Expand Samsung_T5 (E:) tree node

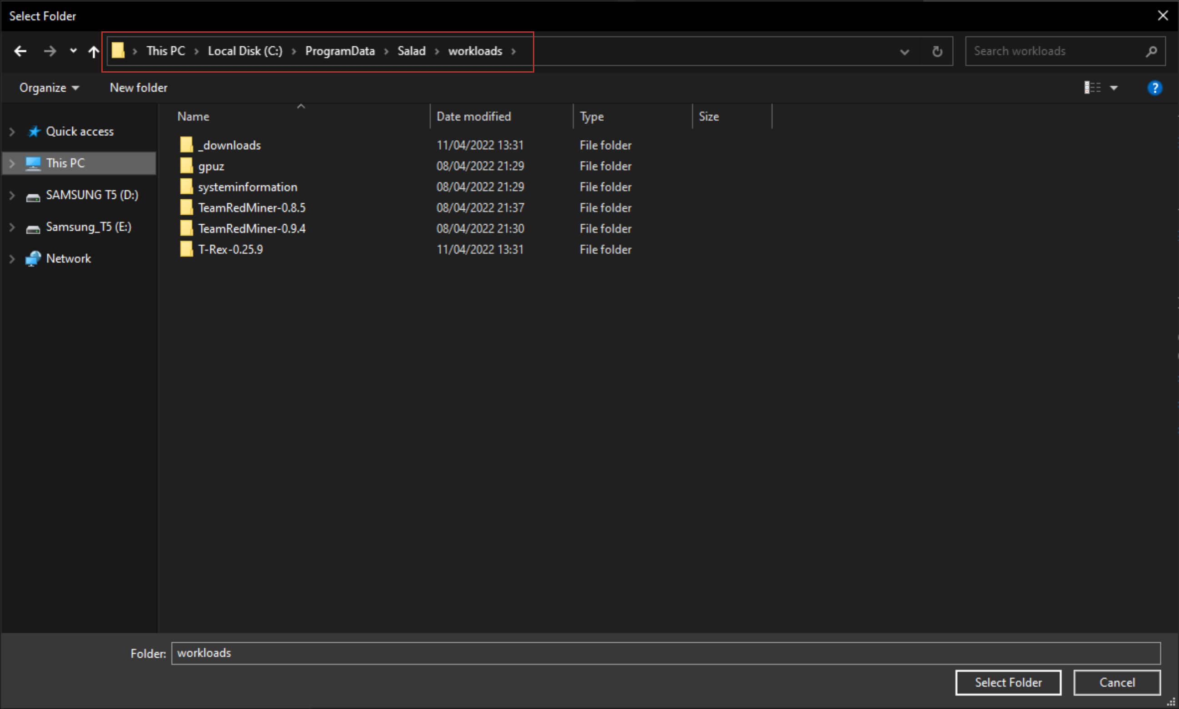12,227
